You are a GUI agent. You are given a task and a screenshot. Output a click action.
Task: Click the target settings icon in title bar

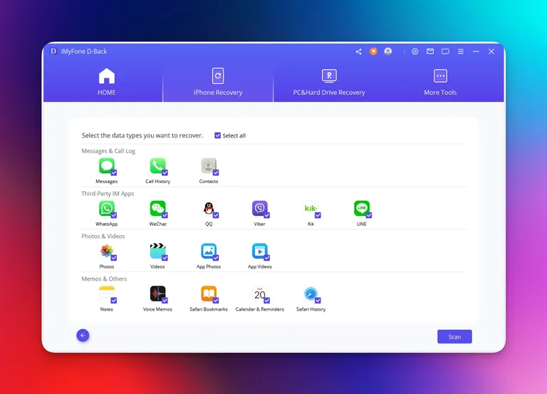pos(415,51)
